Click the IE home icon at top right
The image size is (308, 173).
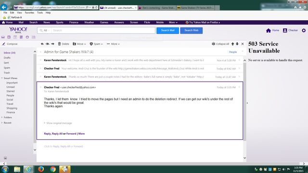(x=295, y=7)
